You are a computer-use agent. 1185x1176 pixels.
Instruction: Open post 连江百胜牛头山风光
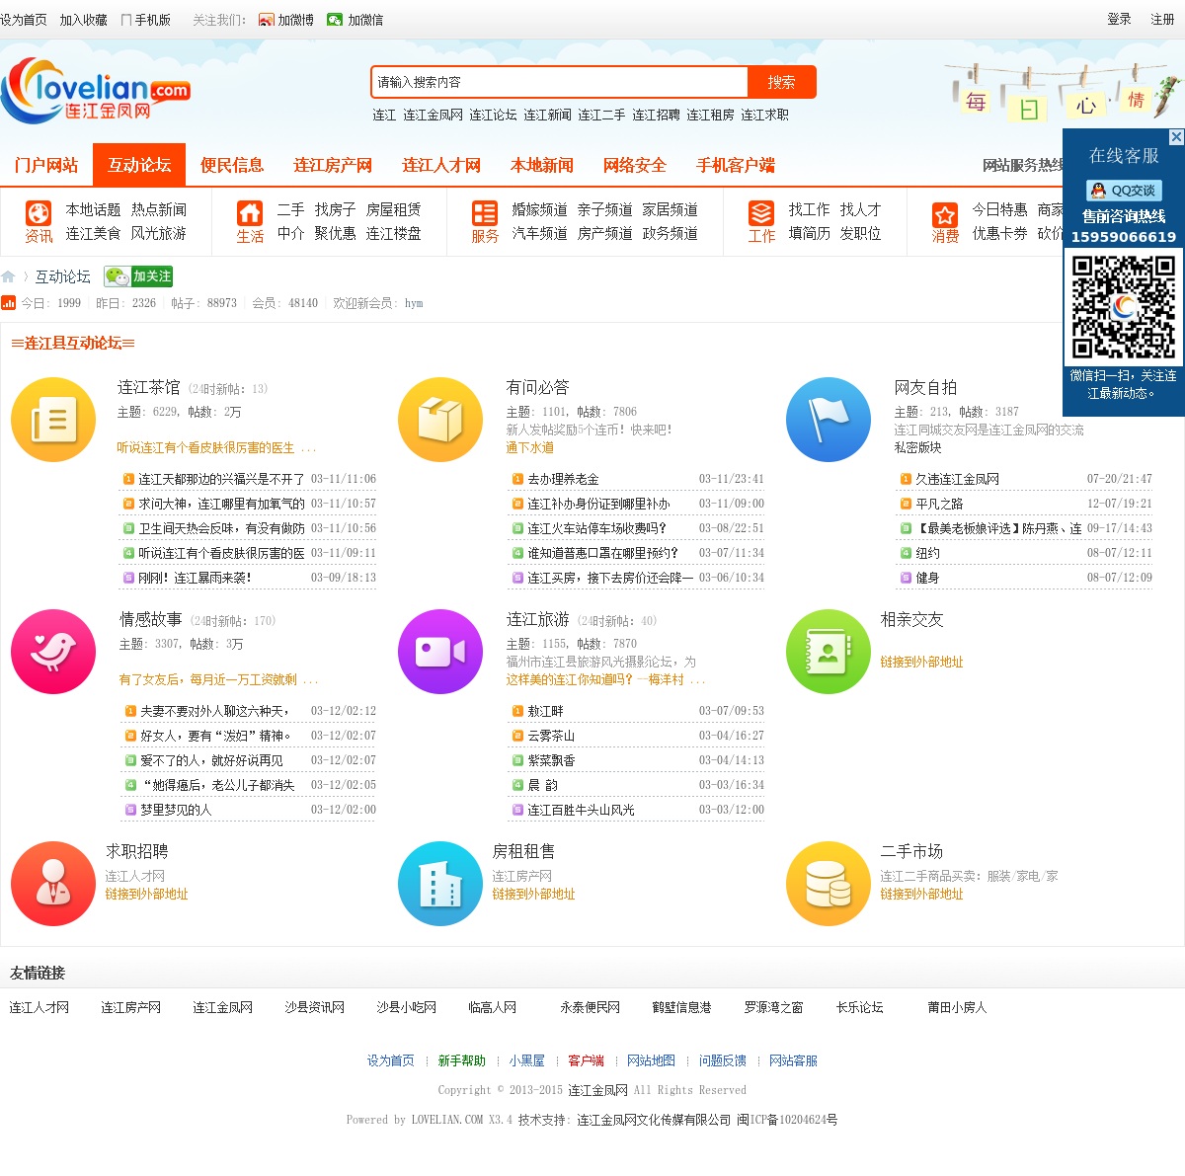(581, 810)
